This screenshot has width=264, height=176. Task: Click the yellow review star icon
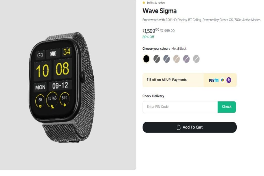click(144, 3)
